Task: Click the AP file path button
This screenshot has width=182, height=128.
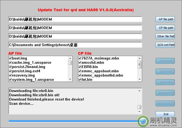Action: (165, 19)
